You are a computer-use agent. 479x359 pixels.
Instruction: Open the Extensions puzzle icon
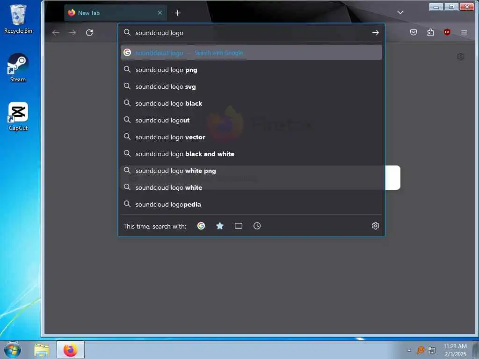coord(430,32)
